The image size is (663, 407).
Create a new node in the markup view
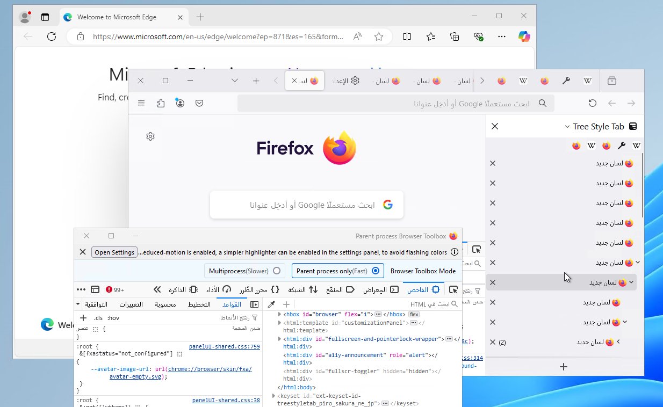point(286,304)
